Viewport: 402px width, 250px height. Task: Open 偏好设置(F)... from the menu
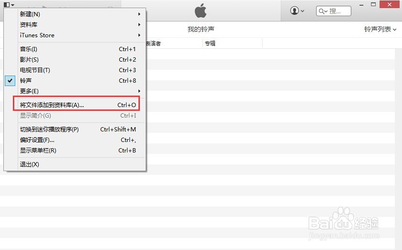81,140
